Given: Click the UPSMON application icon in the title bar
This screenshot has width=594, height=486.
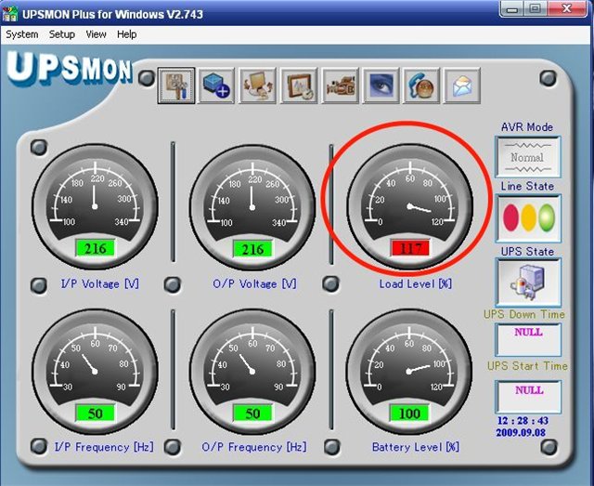Looking at the screenshot, I should (x=10, y=15).
